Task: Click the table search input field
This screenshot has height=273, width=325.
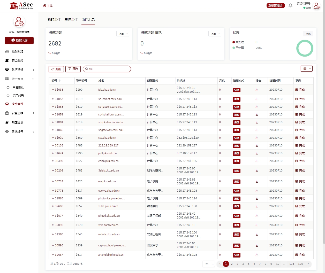Action: pos(109,69)
